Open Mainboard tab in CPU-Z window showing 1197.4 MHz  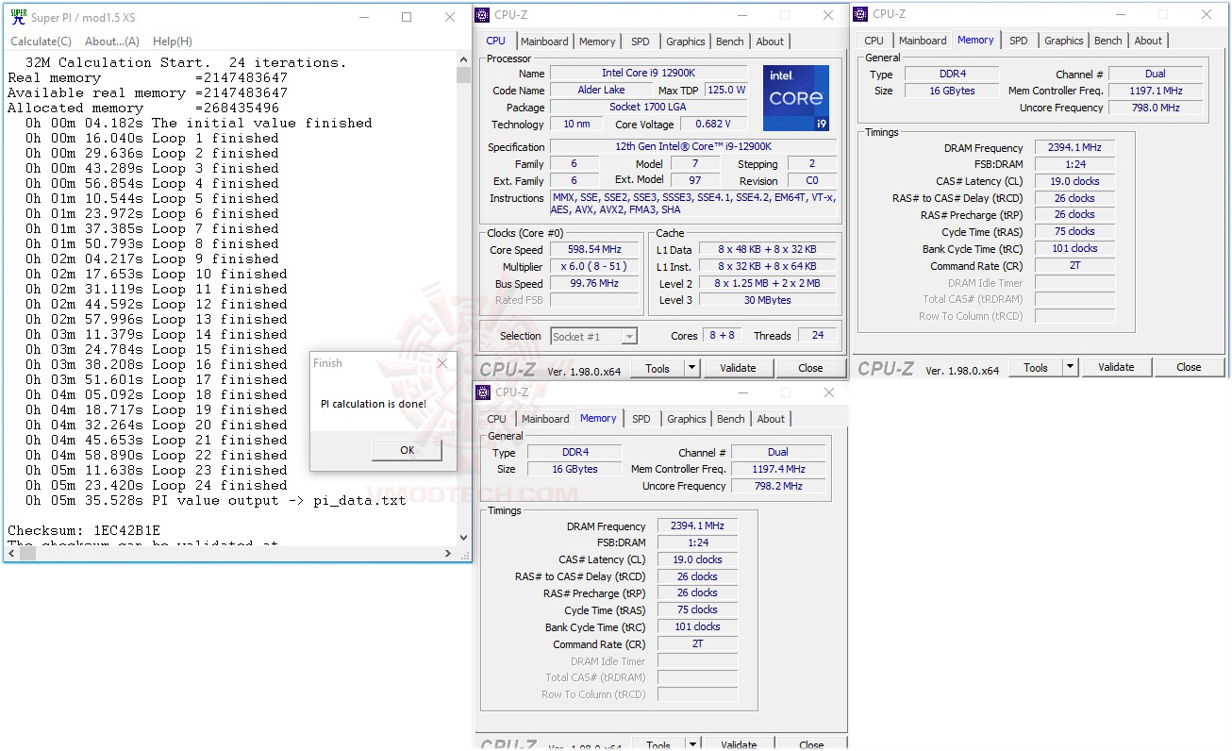click(x=545, y=419)
